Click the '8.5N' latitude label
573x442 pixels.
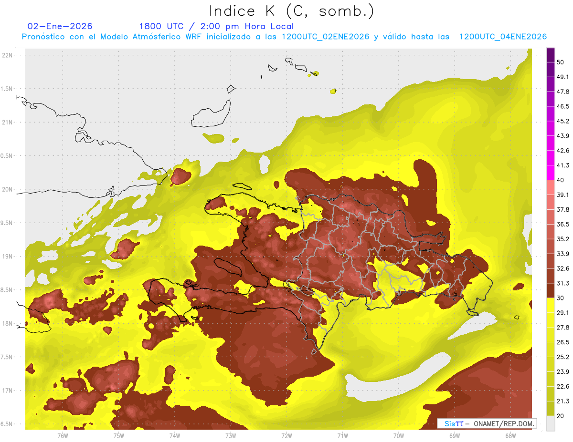point(7,290)
